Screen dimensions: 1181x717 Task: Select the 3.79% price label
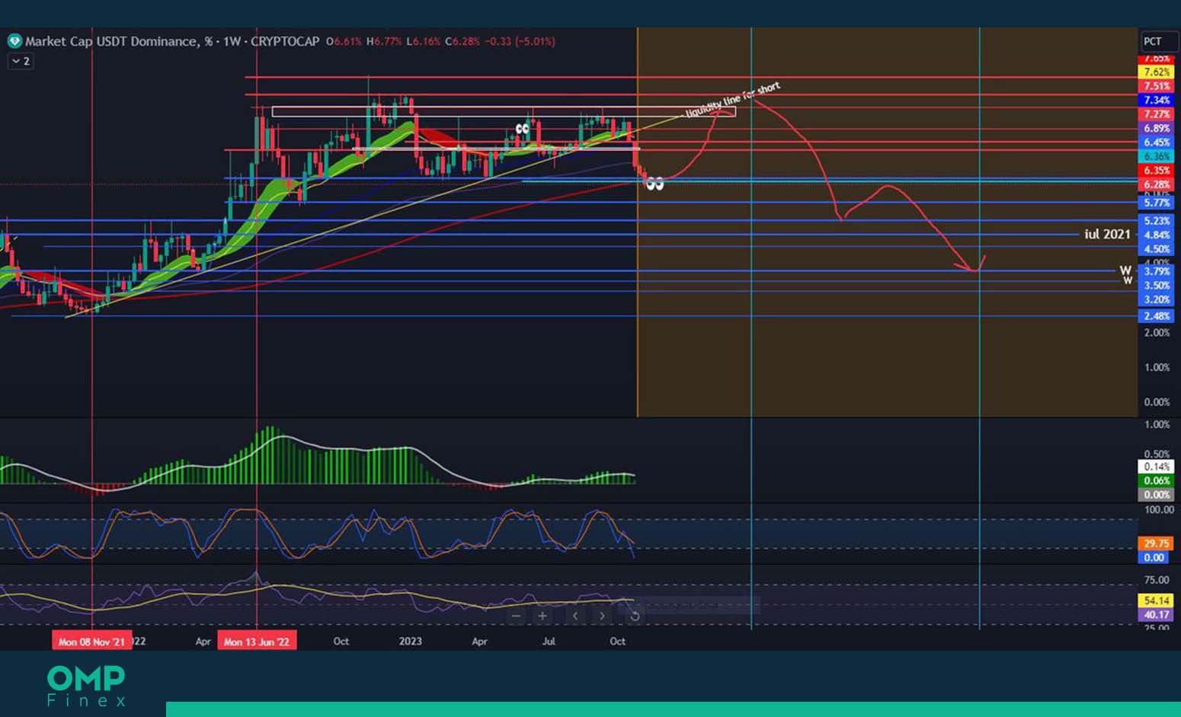pos(1157,271)
